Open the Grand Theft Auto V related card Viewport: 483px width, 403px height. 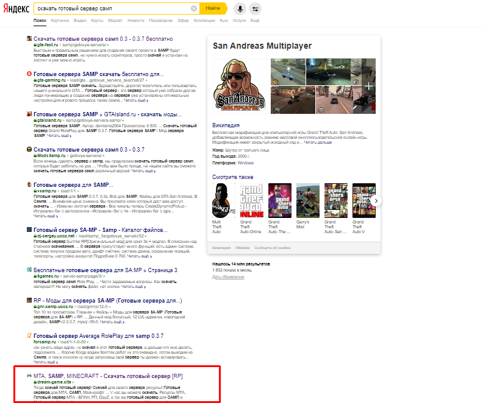pos(364,208)
